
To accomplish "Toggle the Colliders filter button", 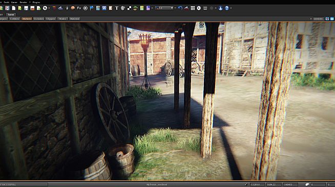I will [x=14, y=19].
